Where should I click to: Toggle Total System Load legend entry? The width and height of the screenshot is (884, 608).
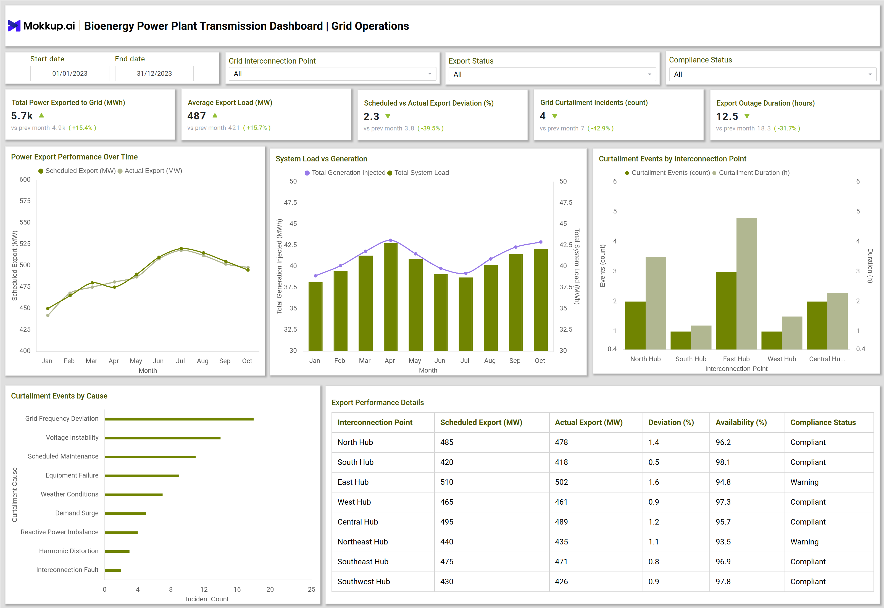pyautogui.click(x=418, y=172)
